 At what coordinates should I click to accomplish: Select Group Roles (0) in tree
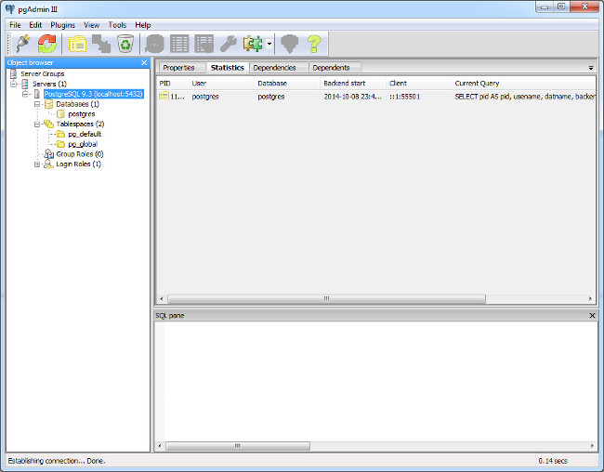pos(80,154)
